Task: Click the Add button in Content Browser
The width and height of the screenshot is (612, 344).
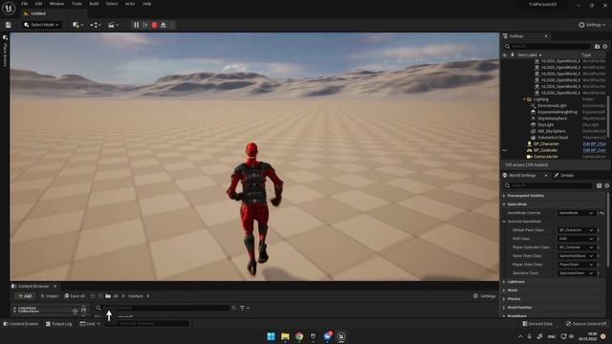Action: click(25, 296)
